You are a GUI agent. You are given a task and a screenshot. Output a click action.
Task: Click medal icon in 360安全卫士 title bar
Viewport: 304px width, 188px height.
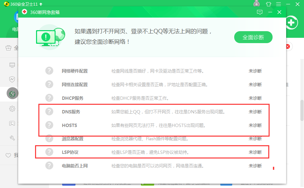coord(256,4)
